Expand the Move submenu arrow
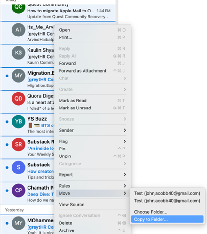This screenshot has height=234, width=207. 125,193
